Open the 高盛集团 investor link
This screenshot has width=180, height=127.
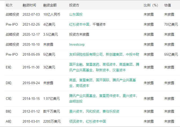click(x=126, y=65)
